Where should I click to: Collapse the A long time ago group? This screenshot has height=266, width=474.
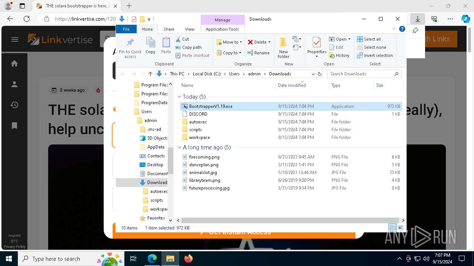click(180, 147)
